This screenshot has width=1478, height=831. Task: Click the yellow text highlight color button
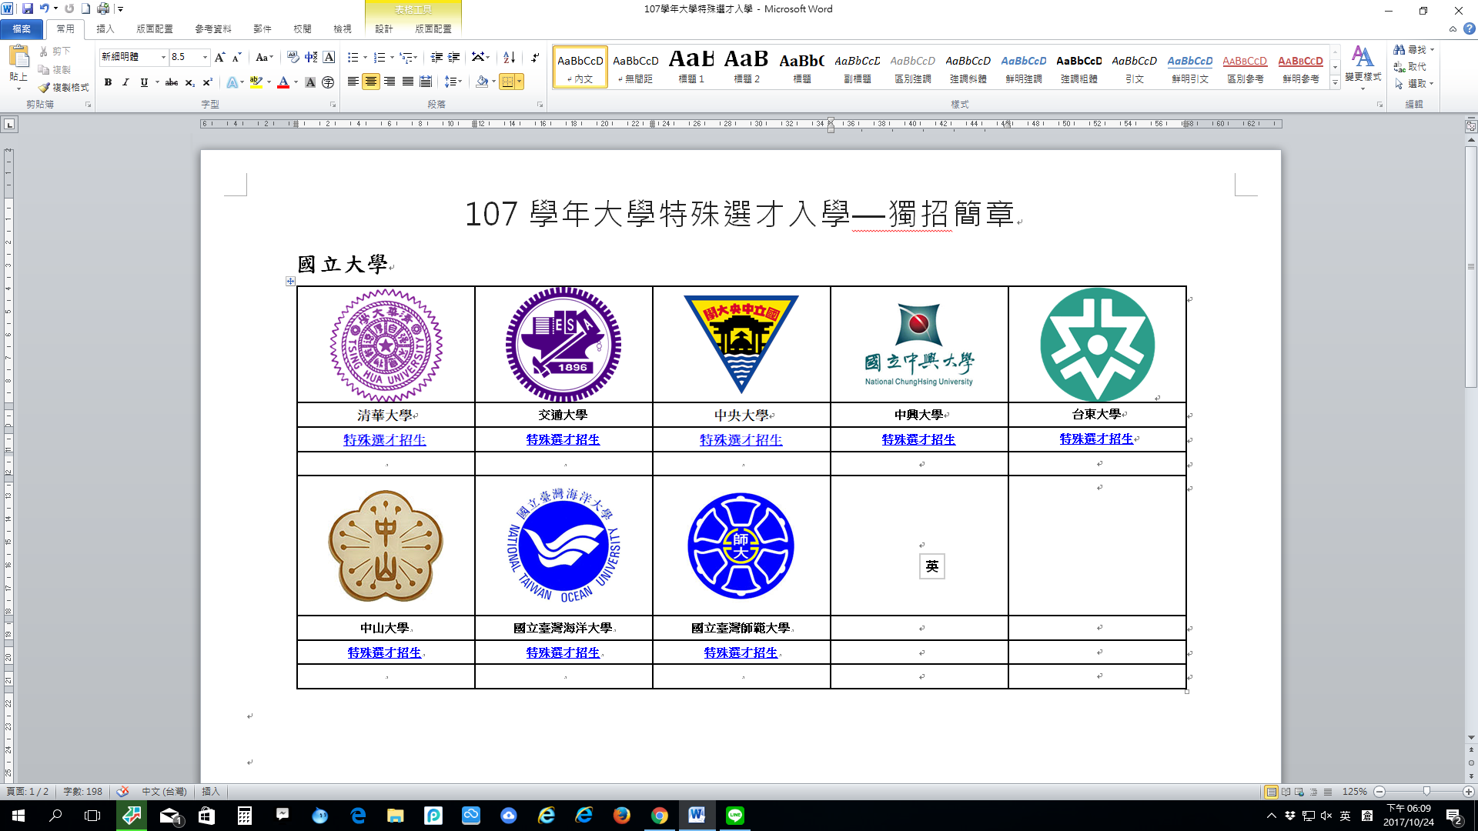[256, 82]
